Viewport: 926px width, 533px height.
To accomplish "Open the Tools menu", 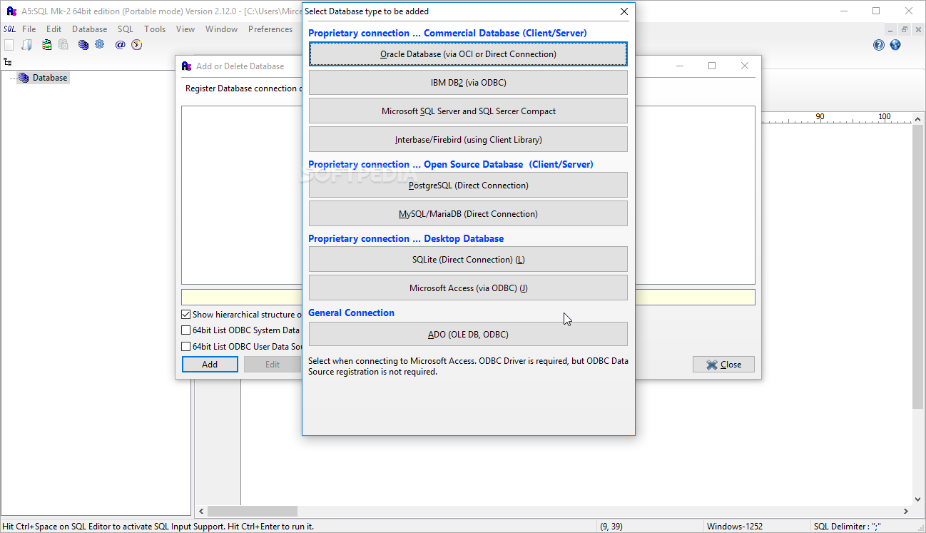I will coord(155,29).
